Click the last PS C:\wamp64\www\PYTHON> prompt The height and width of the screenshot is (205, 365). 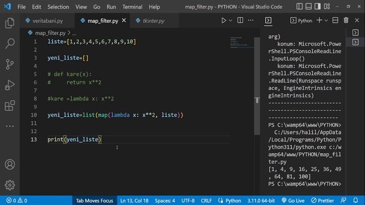click(305, 184)
